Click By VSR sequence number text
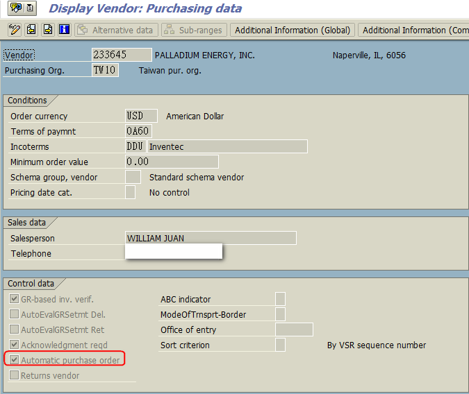The image size is (469, 394). [x=377, y=345]
